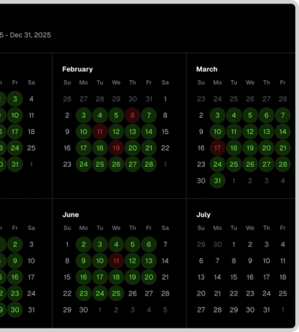
Task: Select February 3 in the calendar
Action: pyautogui.click(x=84, y=115)
